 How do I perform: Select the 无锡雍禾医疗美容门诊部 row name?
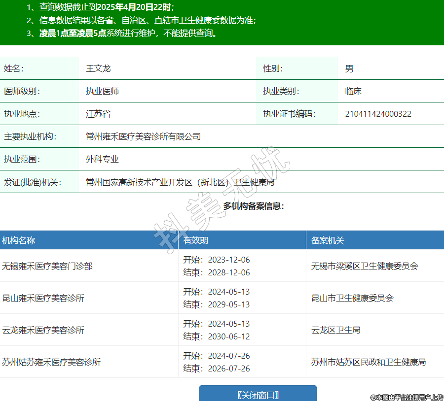(47, 266)
